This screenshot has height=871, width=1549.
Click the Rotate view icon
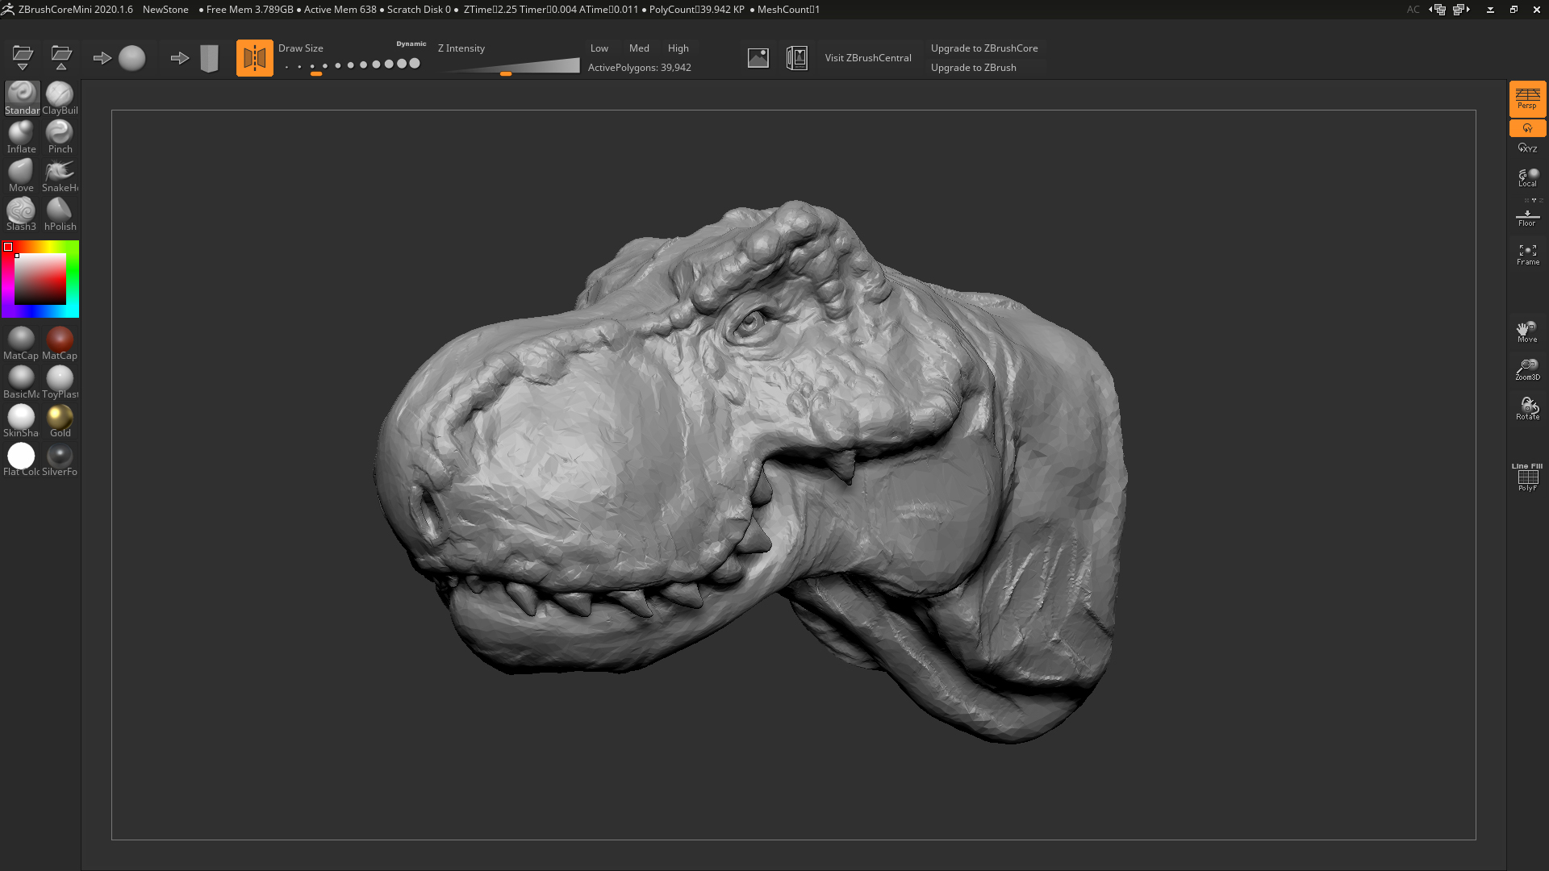[1527, 409]
